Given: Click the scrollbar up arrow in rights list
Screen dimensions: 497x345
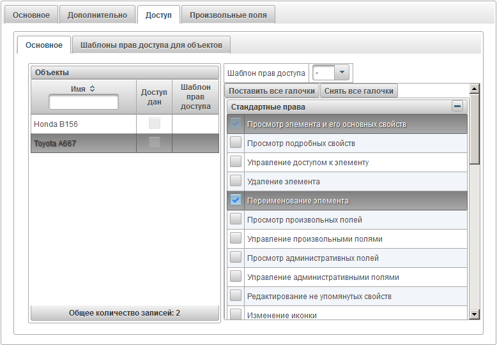Looking at the screenshot, I should (x=474, y=89).
